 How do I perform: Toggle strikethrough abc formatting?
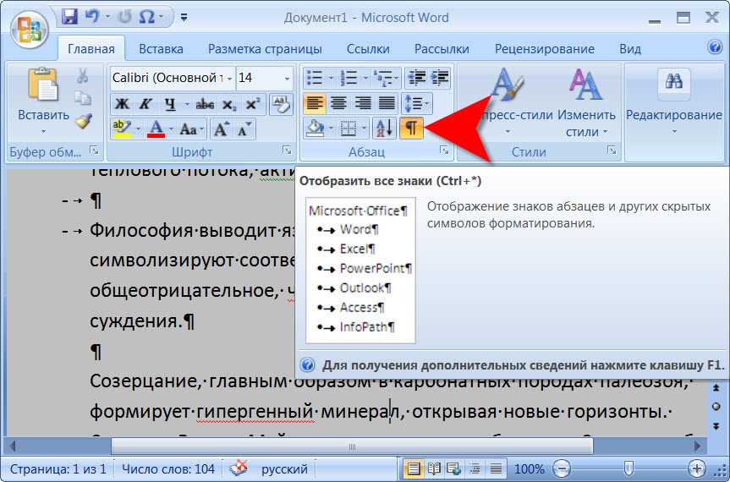tap(205, 104)
